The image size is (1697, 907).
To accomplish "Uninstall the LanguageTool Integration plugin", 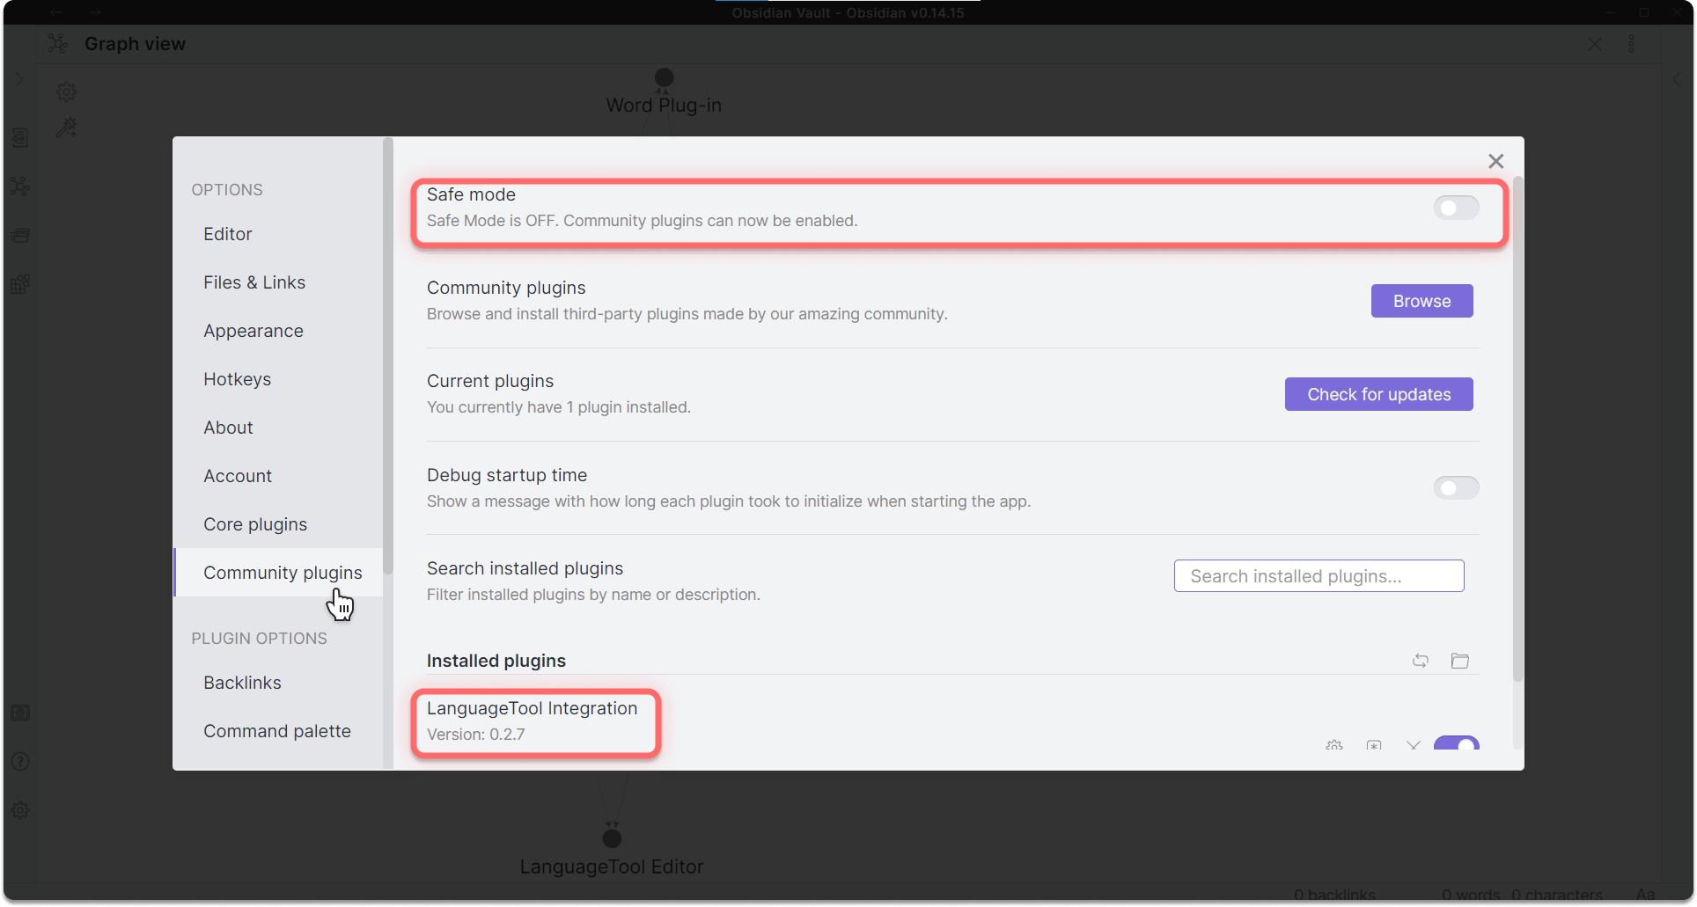I will click(x=1414, y=745).
